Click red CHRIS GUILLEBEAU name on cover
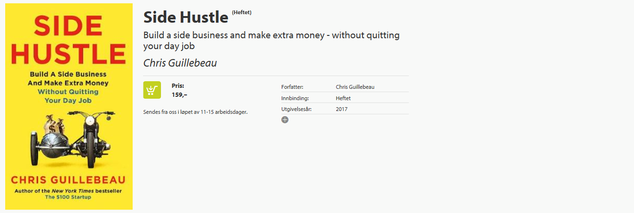Image resolution: width=634 pixels, height=213 pixels. tap(68, 180)
